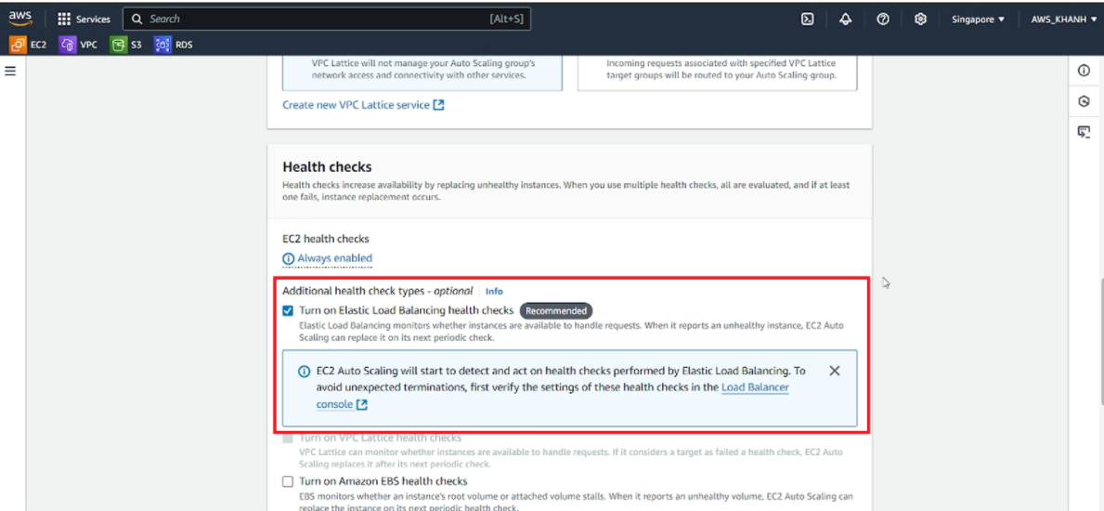This screenshot has width=1104, height=511.
Task: Open the AWS_KHANH account dropdown
Action: 1063,19
